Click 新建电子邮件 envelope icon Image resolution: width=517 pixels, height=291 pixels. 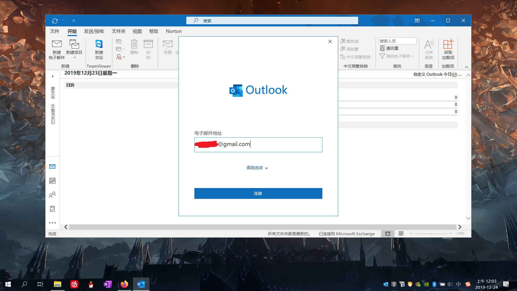click(57, 44)
